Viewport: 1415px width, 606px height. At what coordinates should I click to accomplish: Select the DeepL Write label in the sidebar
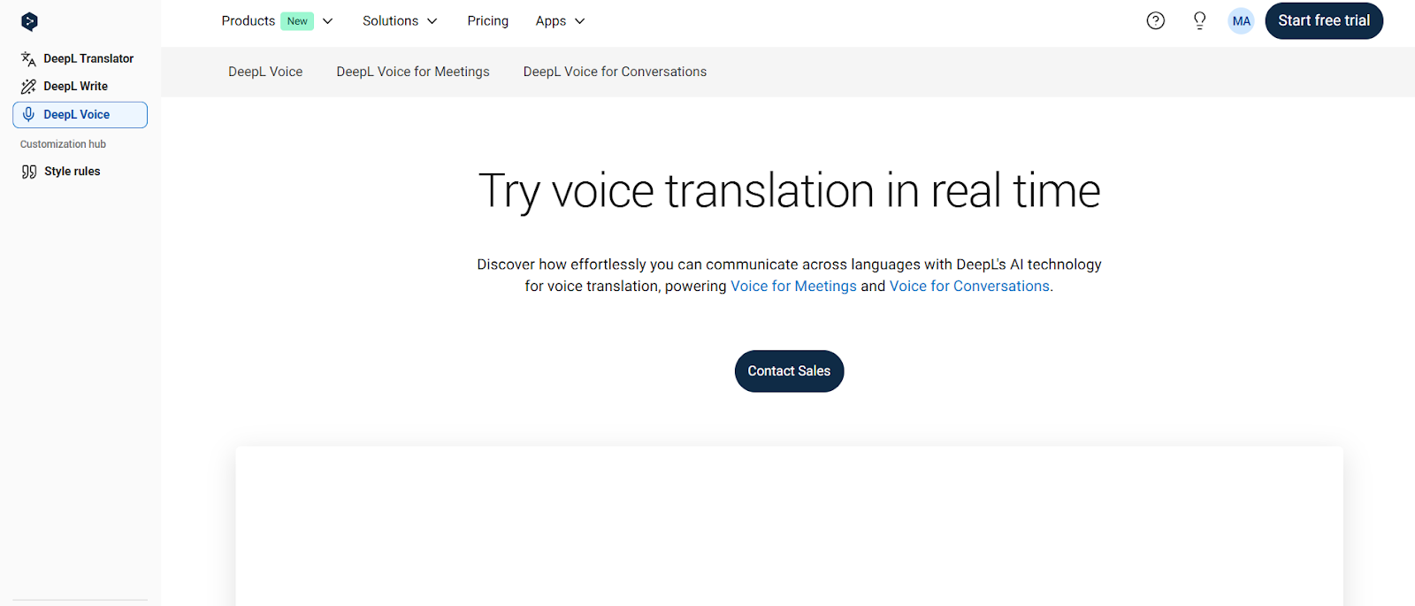coord(76,87)
